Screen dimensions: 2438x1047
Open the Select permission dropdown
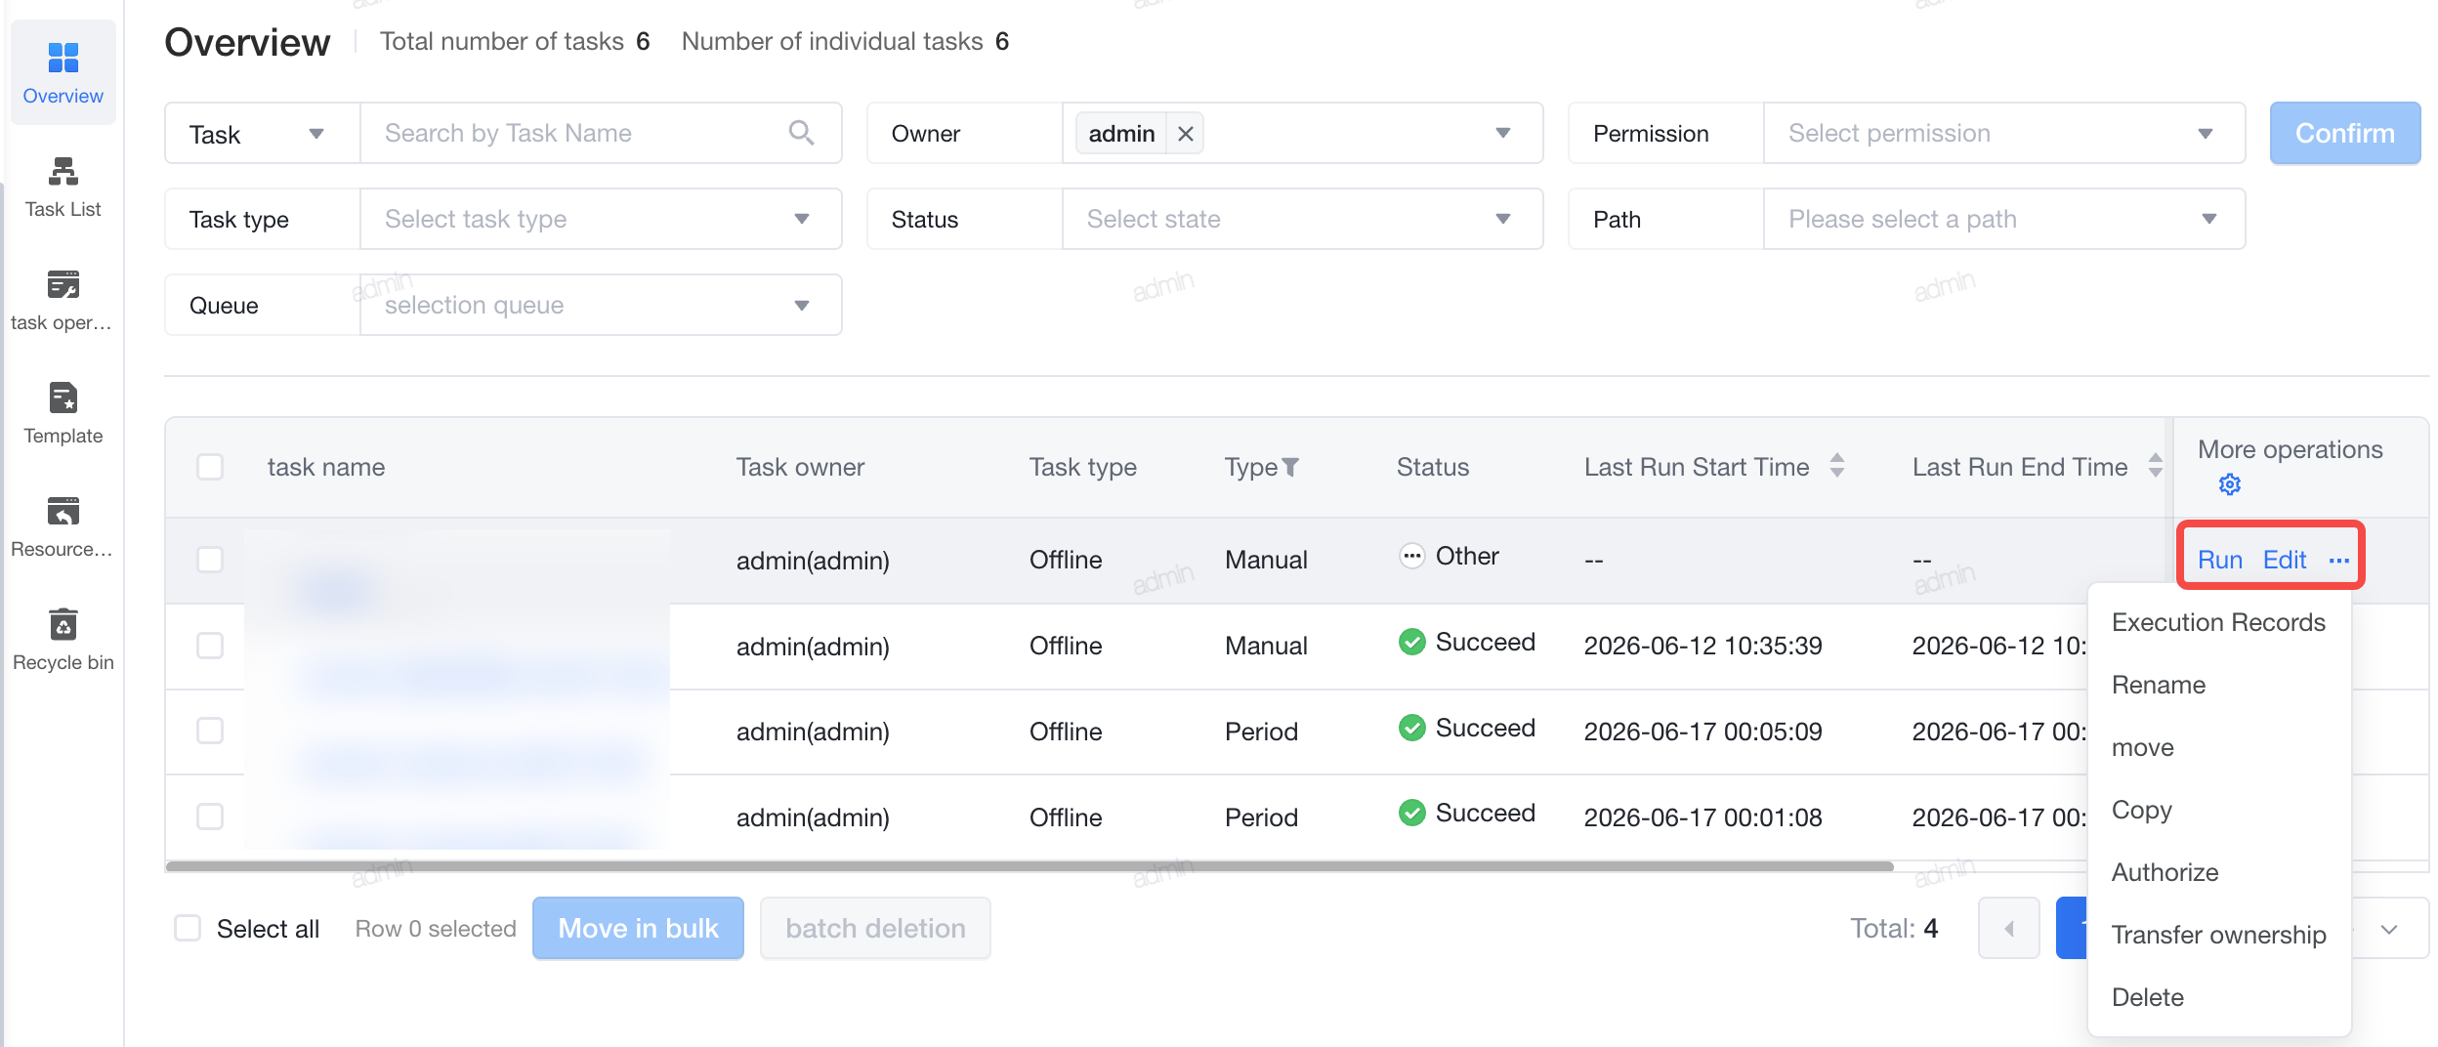(x=2003, y=133)
